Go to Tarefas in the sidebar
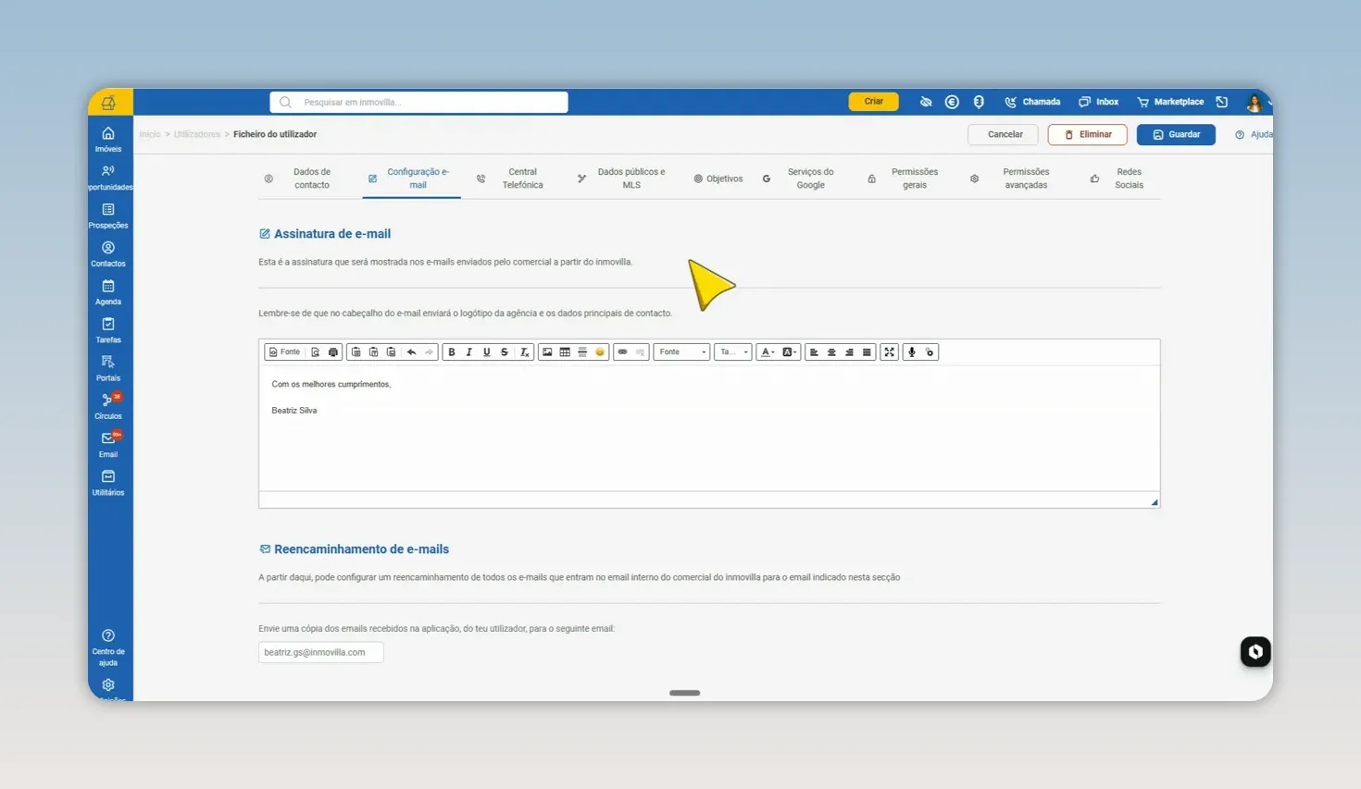 [108, 330]
